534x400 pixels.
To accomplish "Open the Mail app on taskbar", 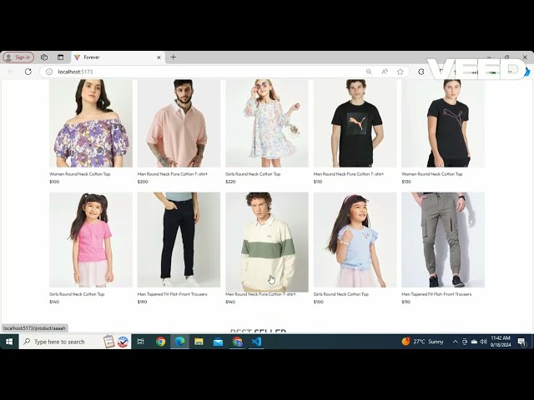I will pyautogui.click(x=218, y=342).
